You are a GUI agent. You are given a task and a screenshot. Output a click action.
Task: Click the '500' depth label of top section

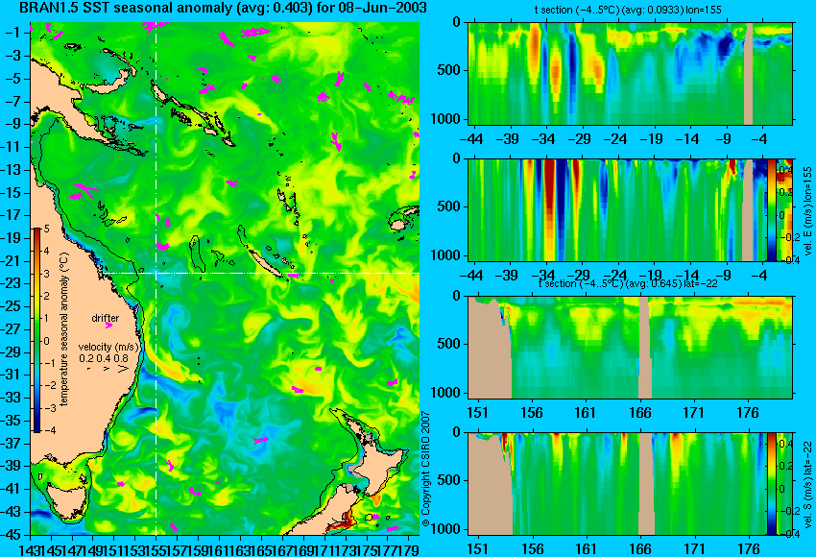[448, 70]
